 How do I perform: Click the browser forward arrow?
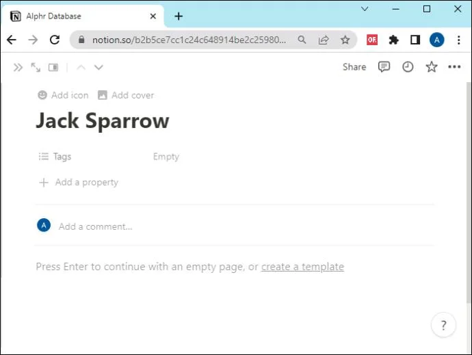point(33,40)
